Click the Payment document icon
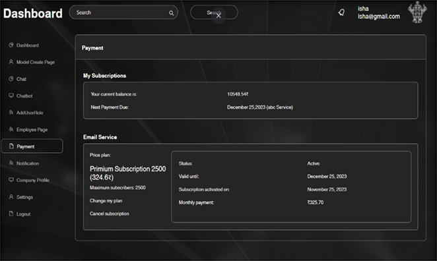437x261 pixels. [11, 146]
